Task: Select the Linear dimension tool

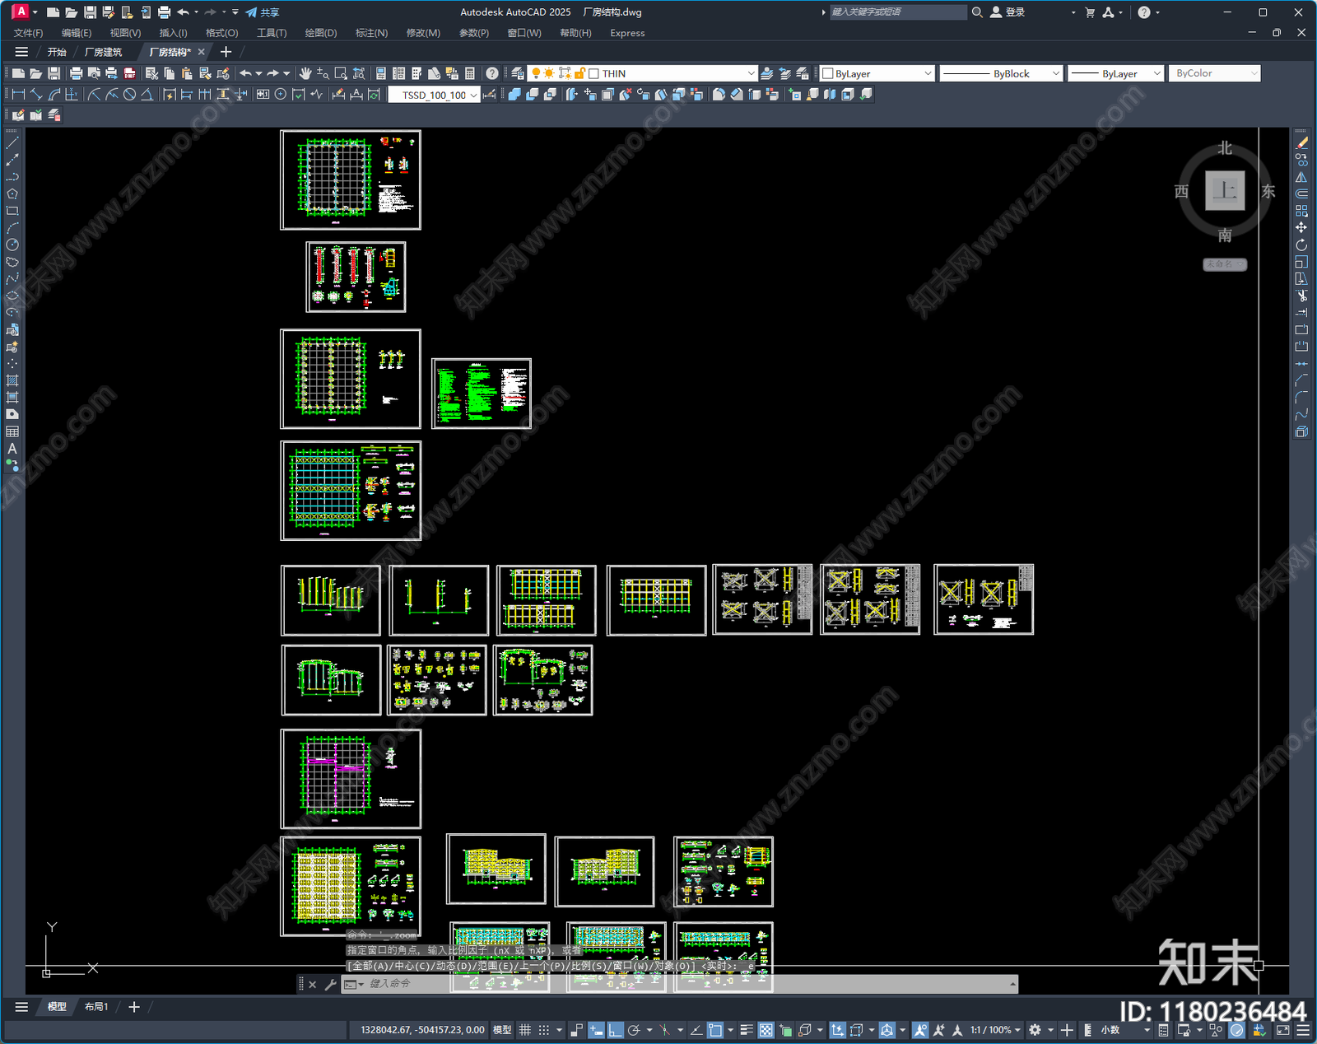Action: click(x=18, y=95)
